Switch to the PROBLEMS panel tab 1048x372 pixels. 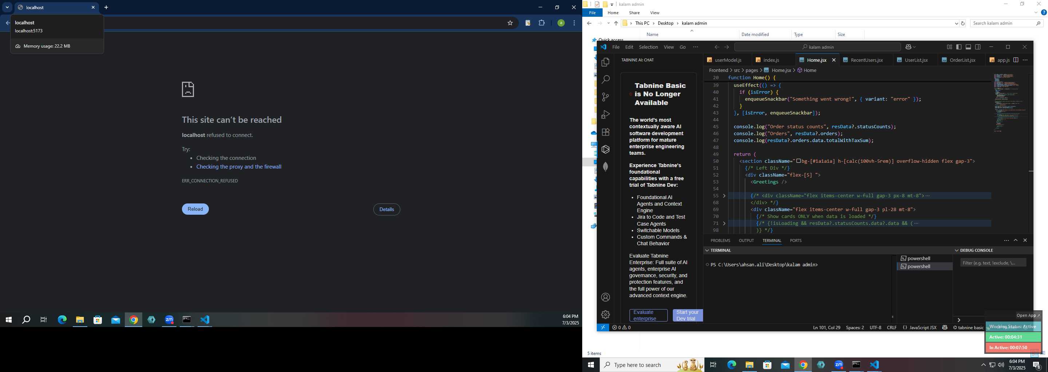tap(720, 240)
